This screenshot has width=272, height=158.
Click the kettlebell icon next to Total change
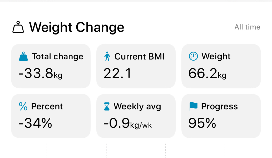pyautogui.click(x=23, y=57)
